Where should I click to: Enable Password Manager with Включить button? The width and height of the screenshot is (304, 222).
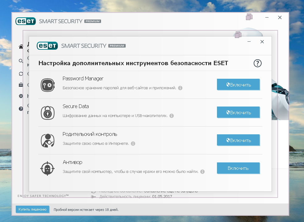238,85
